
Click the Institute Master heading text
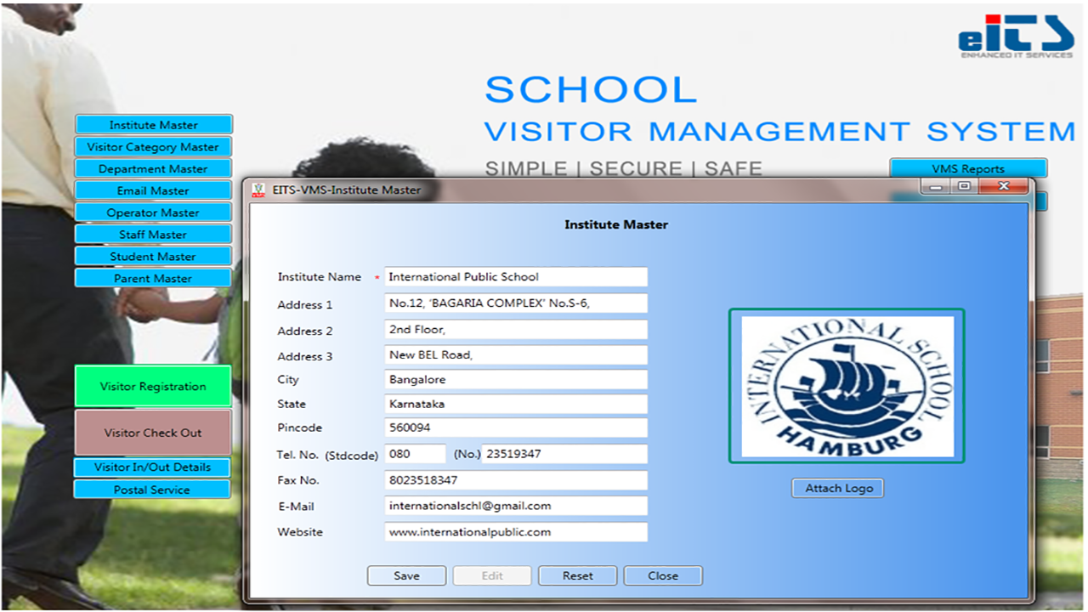(x=616, y=225)
